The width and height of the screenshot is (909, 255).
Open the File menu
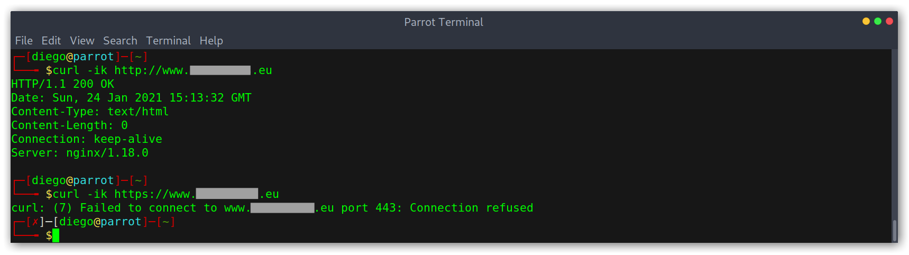point(24,41)
